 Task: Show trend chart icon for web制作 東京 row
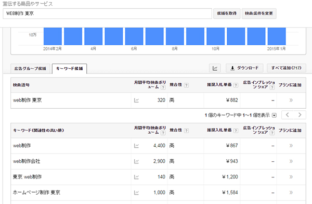click(136, 100)
